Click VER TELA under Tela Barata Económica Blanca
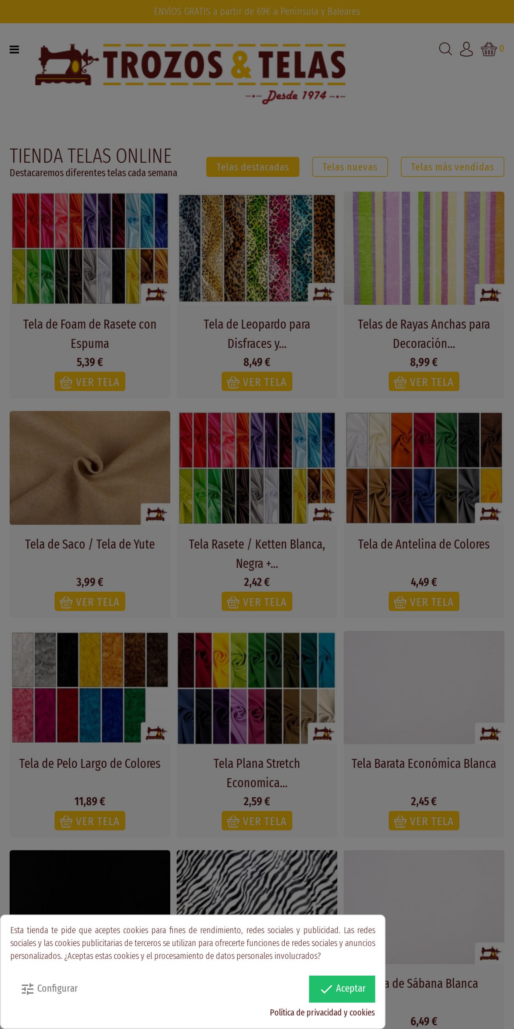 [424, 821]
